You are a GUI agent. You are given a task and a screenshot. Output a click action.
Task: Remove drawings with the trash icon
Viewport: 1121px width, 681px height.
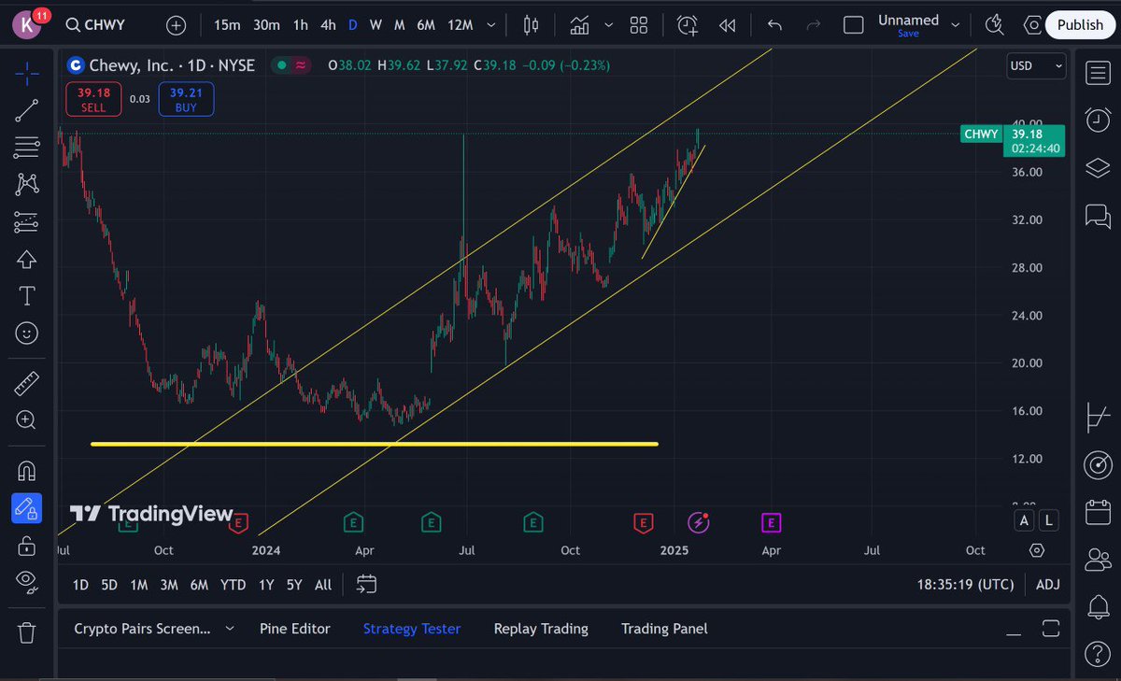[x=27, y=632]
